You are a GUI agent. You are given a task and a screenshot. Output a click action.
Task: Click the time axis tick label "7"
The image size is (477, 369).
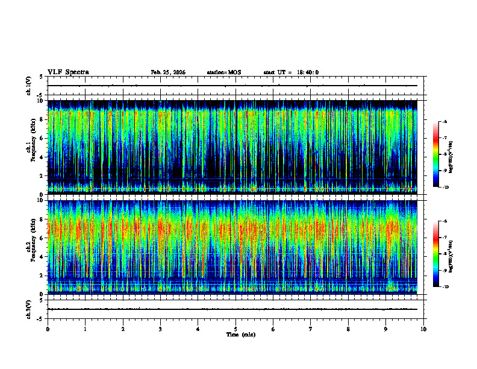coord(311,329)
